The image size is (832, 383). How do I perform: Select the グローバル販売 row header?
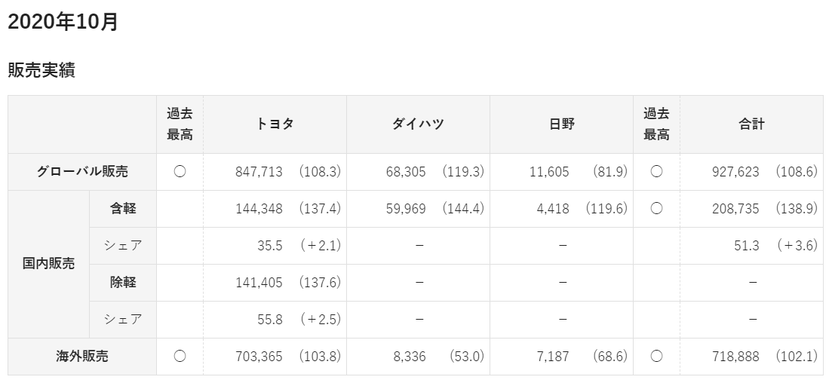click(x=82, y=172)
